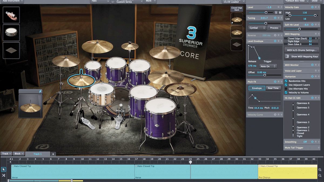Open the Cymbal tuning dropdown
Screen dimensions: 324x182
pos(257,28)
